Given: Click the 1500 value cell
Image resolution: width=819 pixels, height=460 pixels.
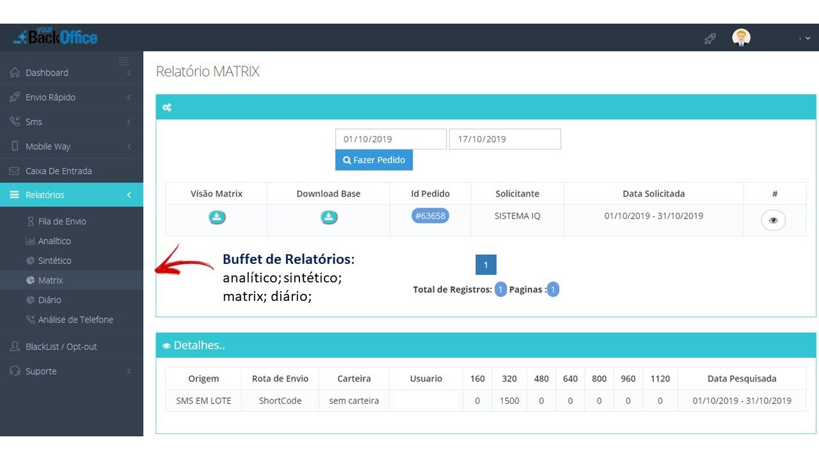Looking at the screenshot, I should [509, 401].
